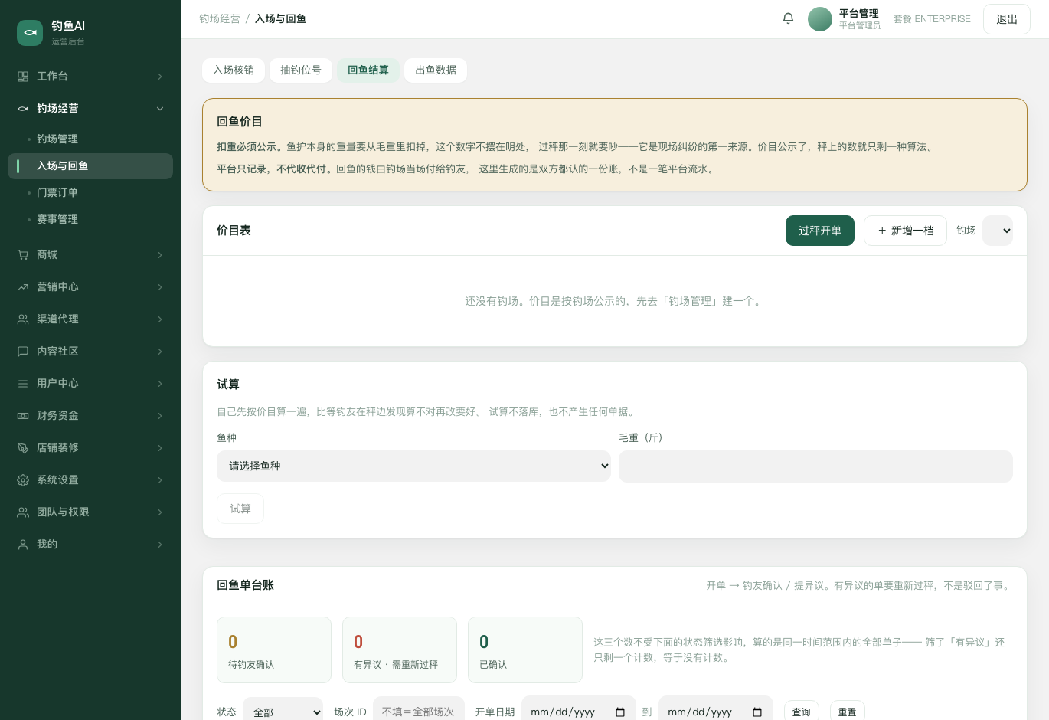Click the 系统设置 gear icon
Viewport: 1049px width, 720px height.
click(23, 480)
